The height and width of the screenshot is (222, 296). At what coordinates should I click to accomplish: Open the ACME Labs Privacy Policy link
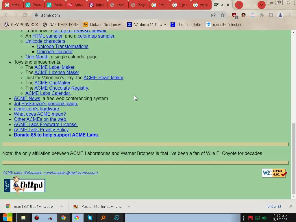pos(41,130)
